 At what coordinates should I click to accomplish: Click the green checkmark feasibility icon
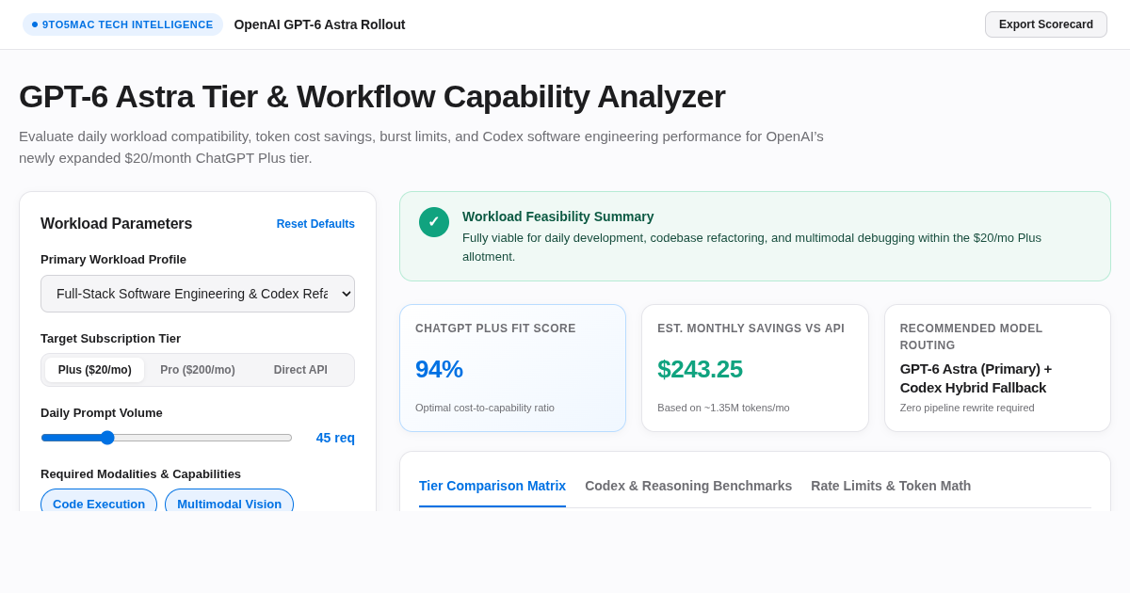click(x=434, y=222)
